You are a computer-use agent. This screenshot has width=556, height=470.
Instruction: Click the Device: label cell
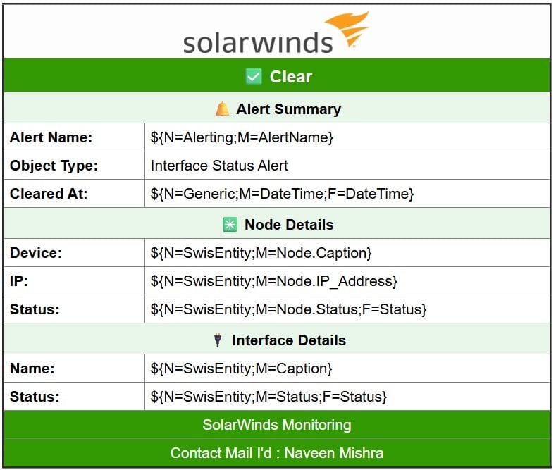point(74,253)
